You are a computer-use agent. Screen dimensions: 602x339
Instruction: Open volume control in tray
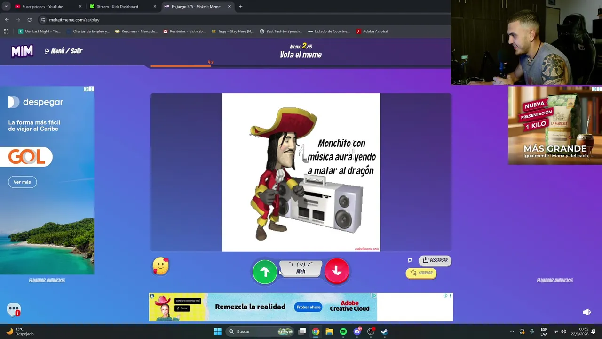point(563,331)
